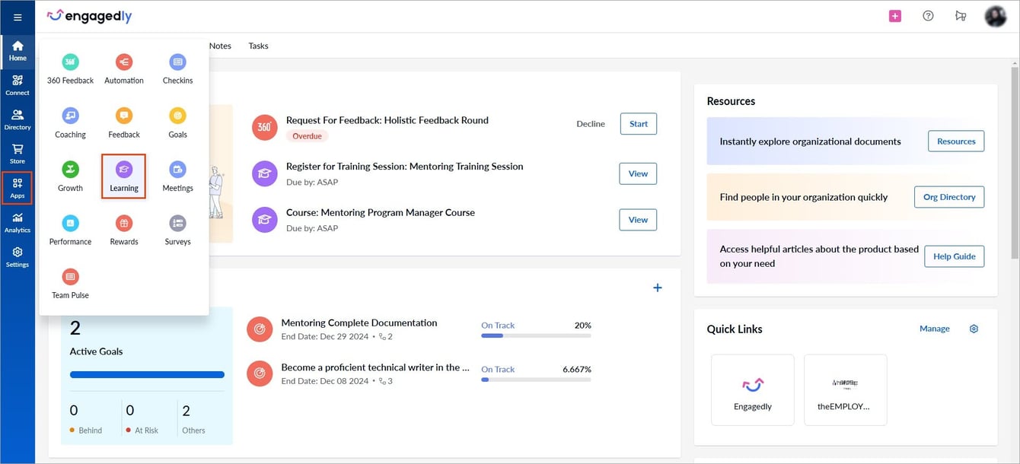
Task: Add a new goal with plus icon
Action: coord(658,288)
